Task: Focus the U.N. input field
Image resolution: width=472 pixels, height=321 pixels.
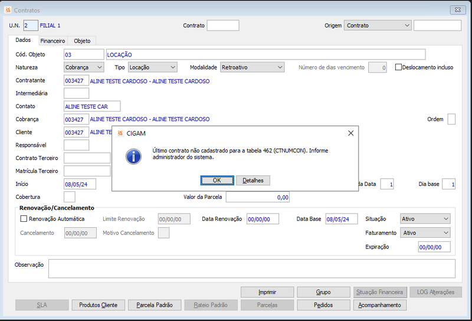Action: (31, 25)
